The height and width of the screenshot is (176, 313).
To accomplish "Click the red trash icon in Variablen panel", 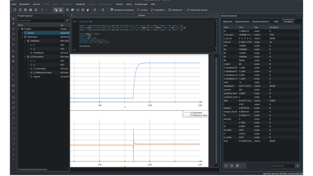I will point(243,166).
